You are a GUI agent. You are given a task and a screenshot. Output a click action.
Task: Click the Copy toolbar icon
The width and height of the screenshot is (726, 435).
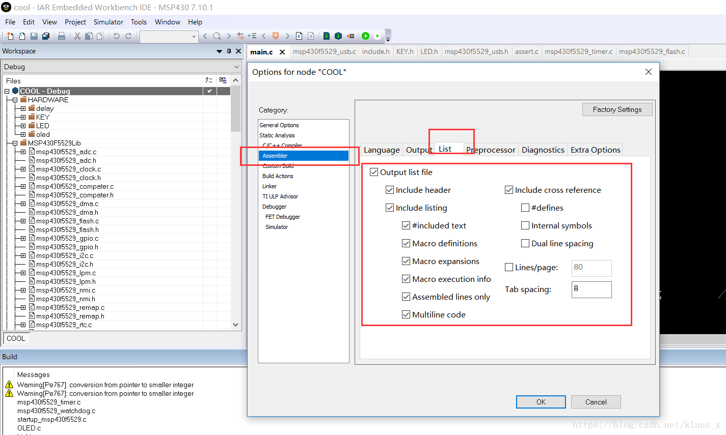coord(89,36)
